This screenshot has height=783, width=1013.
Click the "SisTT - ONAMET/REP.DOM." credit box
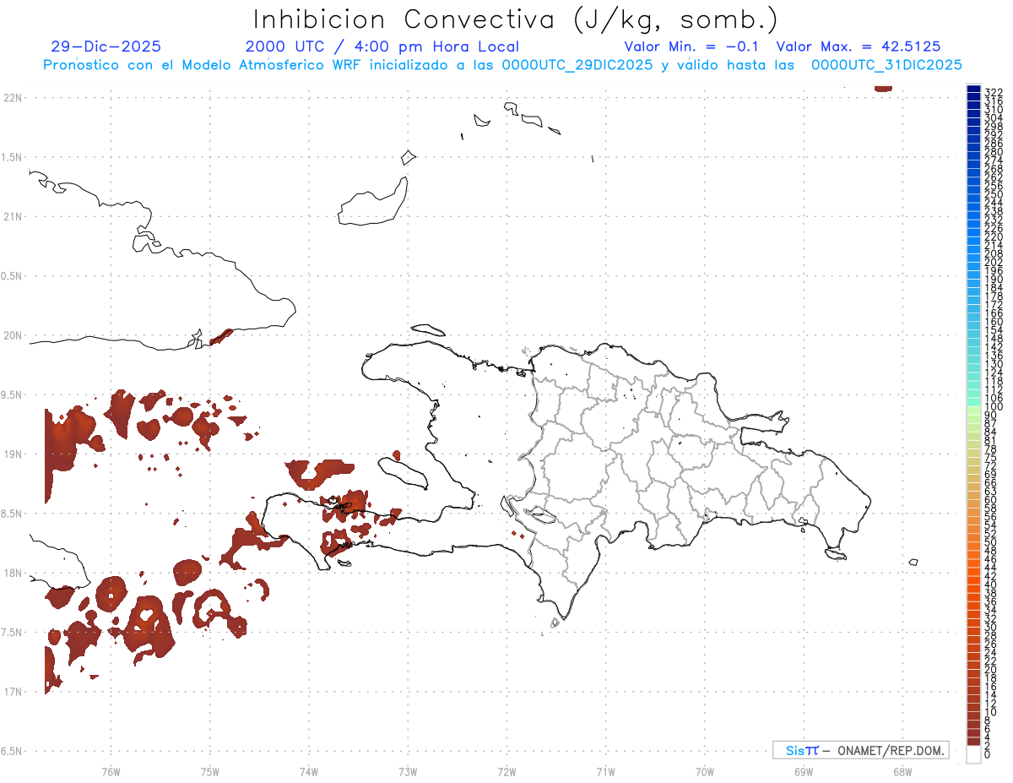[x=860, y=750]
